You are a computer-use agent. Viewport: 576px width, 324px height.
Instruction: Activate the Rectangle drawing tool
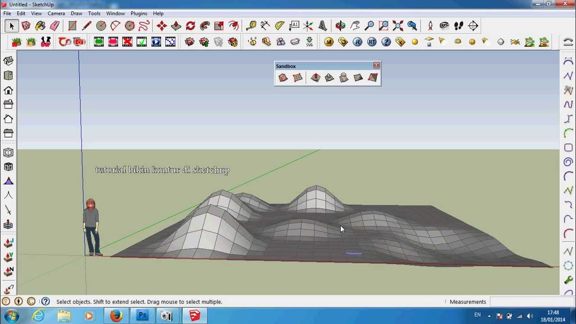pyautogui.click(x=72, y=26)
